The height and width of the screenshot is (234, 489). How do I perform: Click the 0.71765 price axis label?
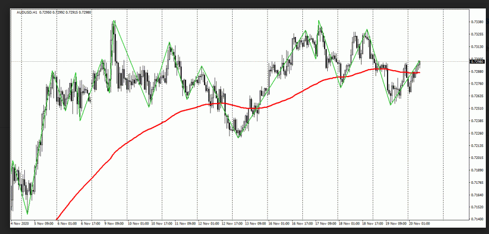(477, 182)
